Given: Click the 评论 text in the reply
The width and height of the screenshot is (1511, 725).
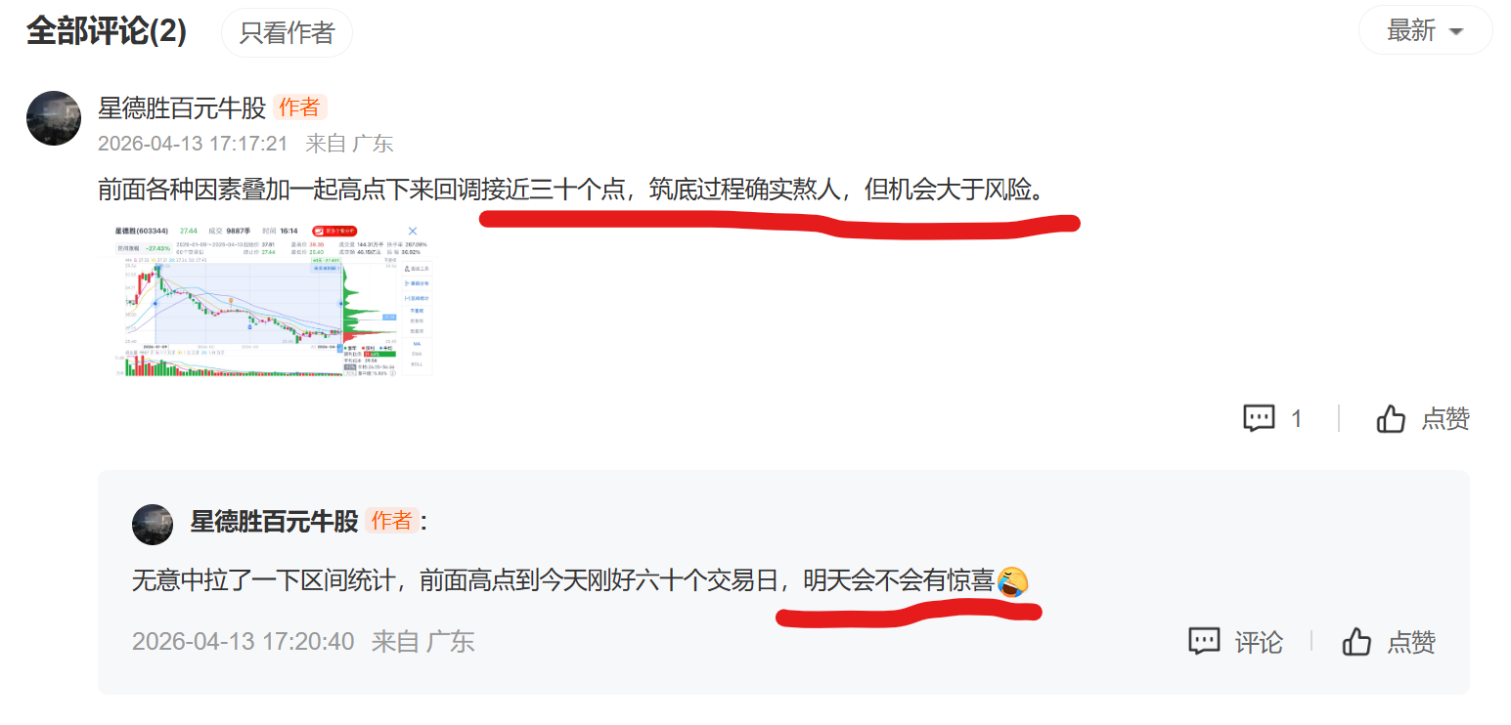Looking at the screenshot, I should pyautogui.click(x=1259, y=642).
